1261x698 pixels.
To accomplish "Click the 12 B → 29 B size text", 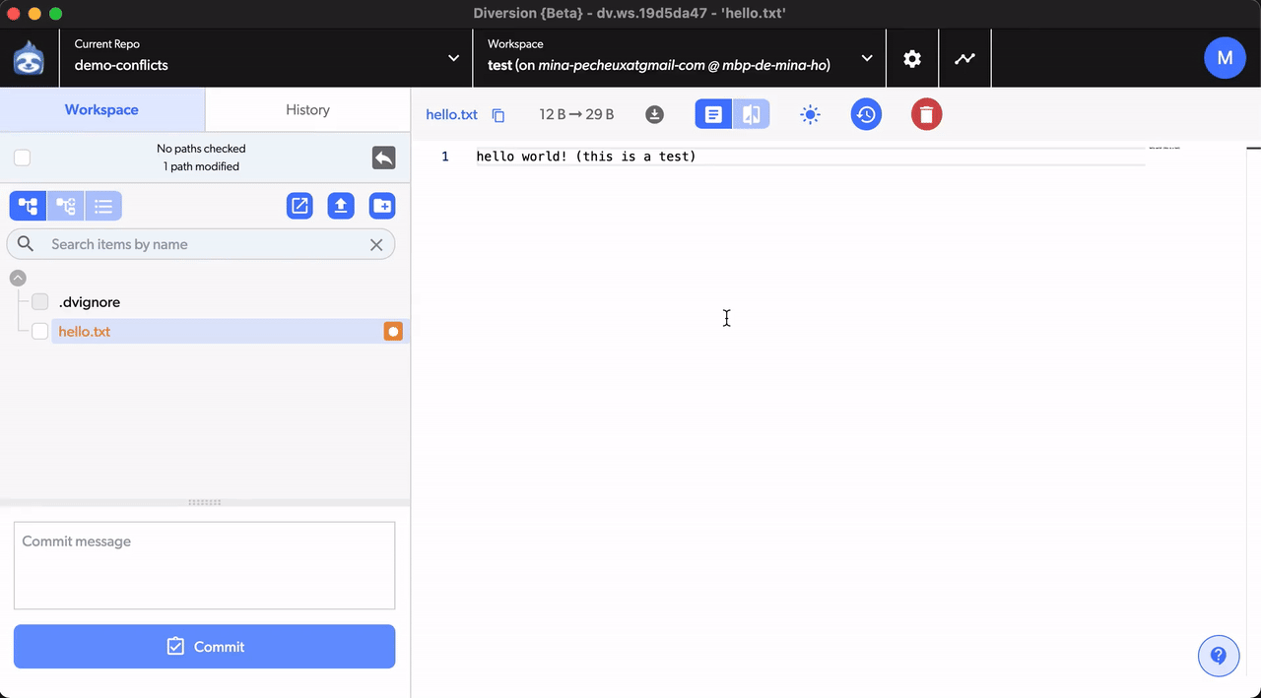I will (576, 114).
